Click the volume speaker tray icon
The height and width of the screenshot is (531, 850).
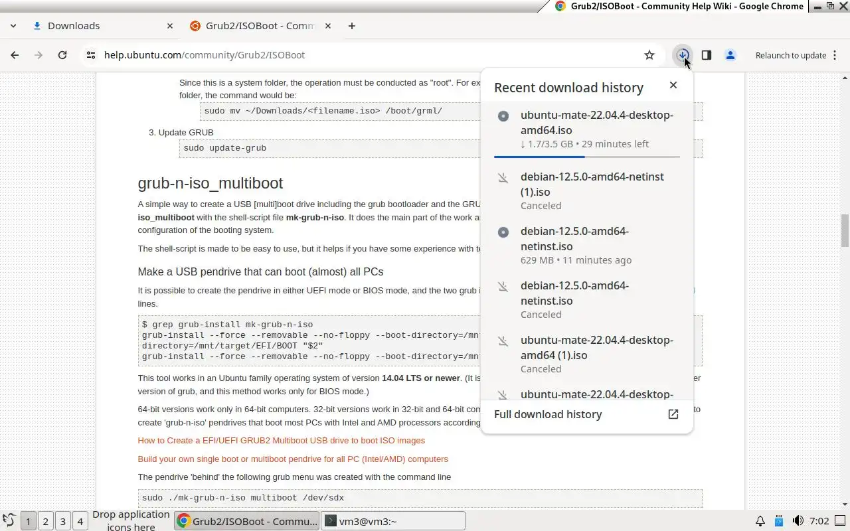pos(798,521)
